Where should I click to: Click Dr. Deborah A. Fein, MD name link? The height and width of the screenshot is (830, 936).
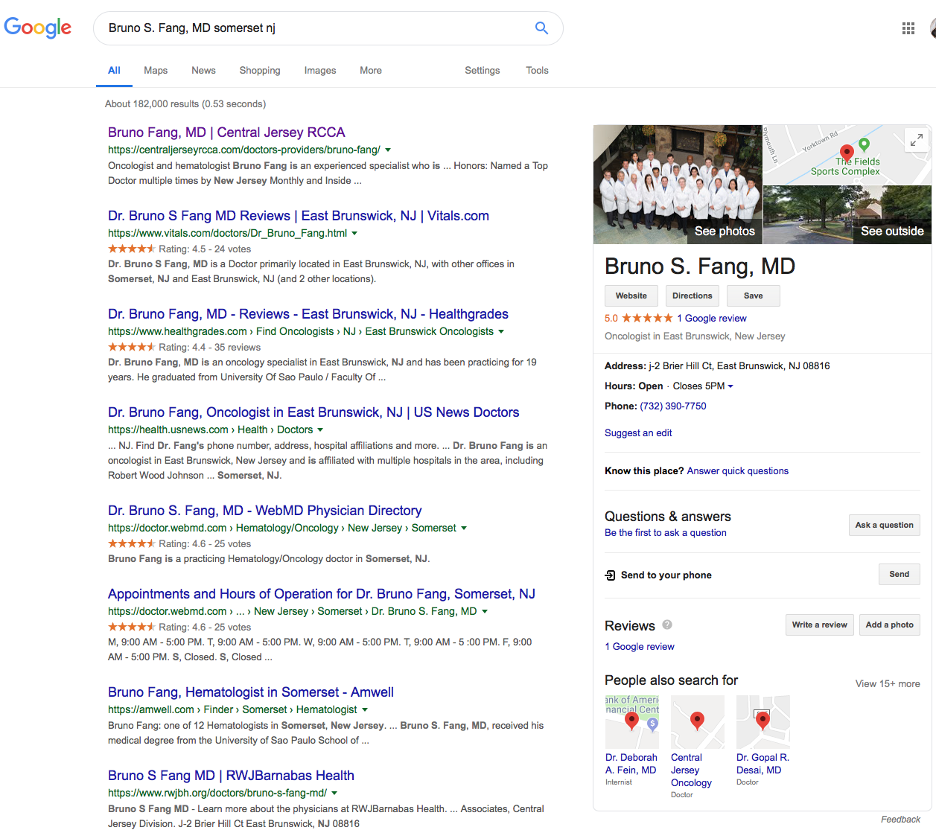(x=631, y=764)
